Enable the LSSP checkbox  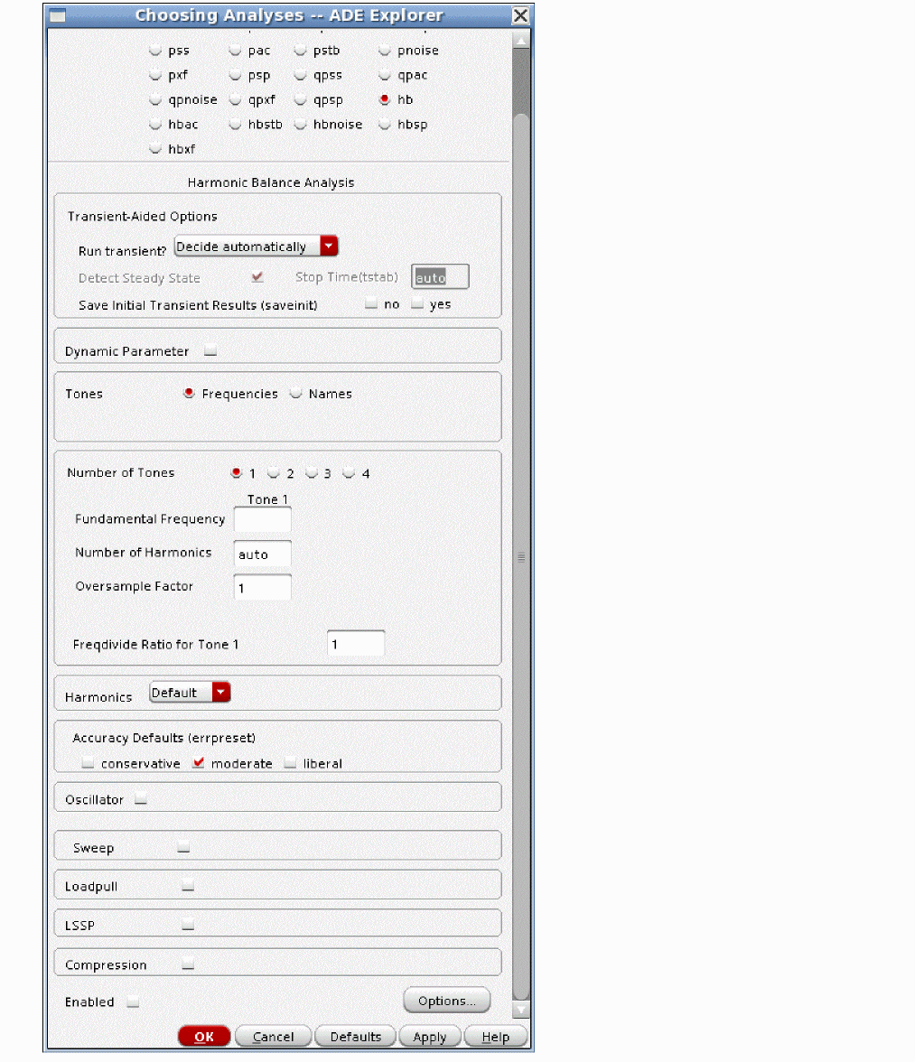point(188,925)
